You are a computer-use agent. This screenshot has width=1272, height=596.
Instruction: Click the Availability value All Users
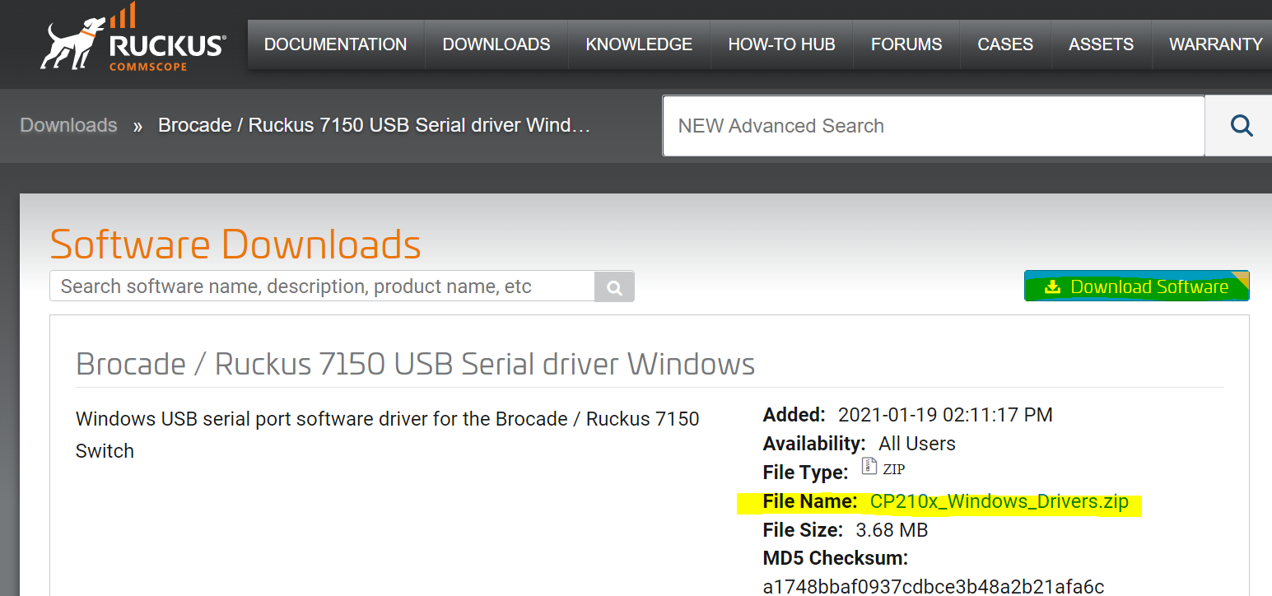(917, 444)
